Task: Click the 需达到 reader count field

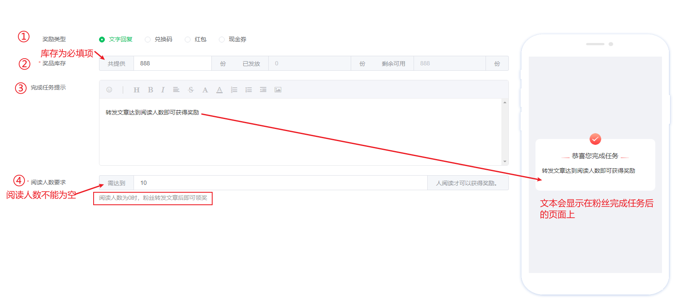Action: 280,183
